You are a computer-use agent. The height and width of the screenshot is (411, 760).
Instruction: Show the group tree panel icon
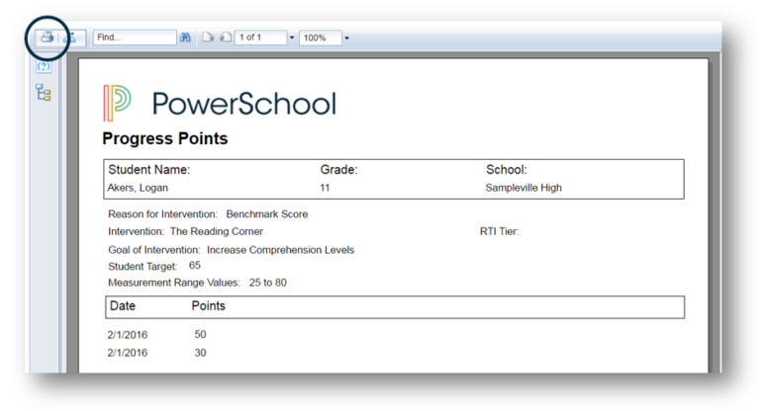(x=43, y=92)
